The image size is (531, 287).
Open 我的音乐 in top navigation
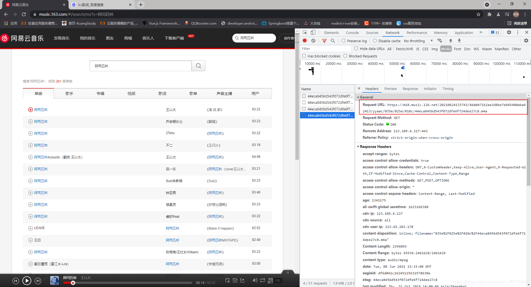(x=88, y=38)
